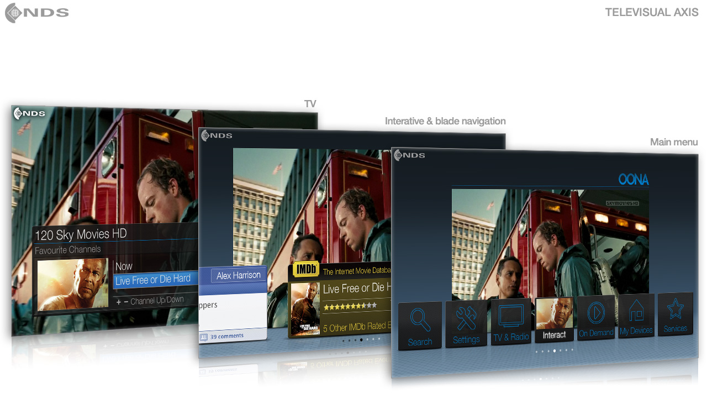Click the OONA logo in Main menu
The width and height of the screenshot is (707, 398).
coord(634,180)
